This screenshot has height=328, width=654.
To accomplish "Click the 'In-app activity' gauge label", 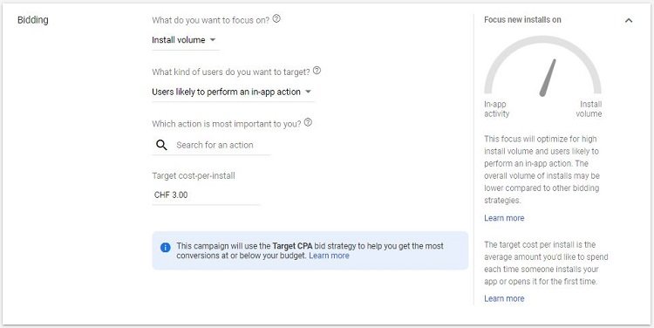I will (x=496, y=109).
